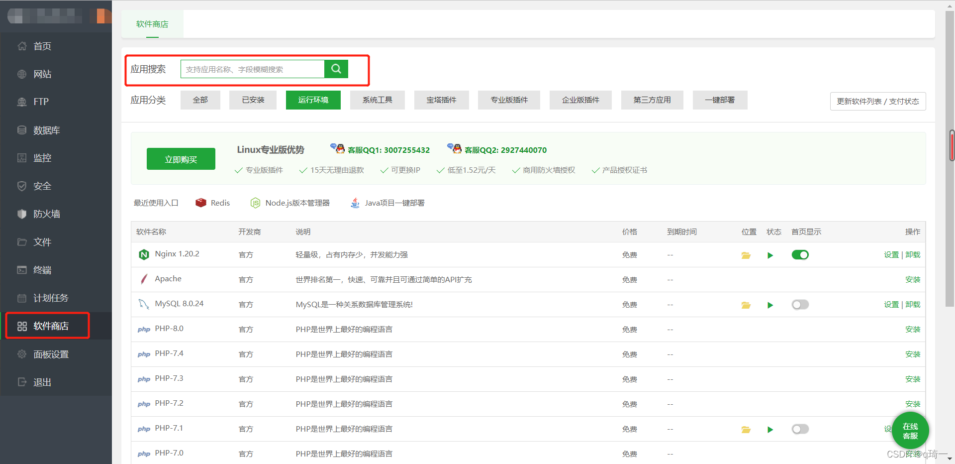
Task: Click the 面板设置 gear icon
Action: (22, 354)
